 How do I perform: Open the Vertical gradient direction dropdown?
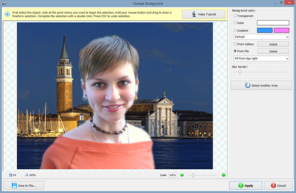click(261, 37)
